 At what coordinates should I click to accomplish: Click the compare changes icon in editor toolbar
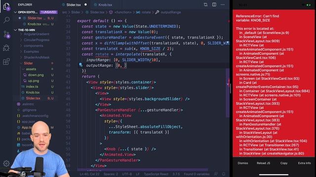tap(205, 4)
